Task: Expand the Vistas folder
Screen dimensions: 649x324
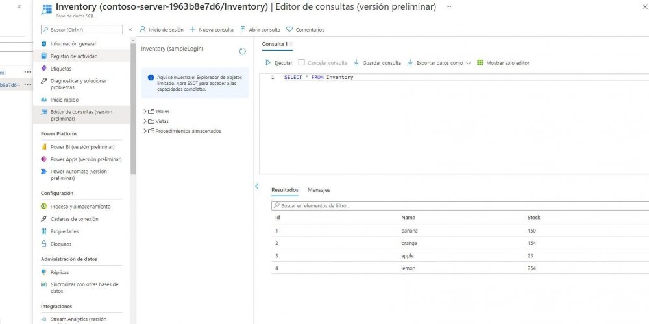Action: pos(145,121)
